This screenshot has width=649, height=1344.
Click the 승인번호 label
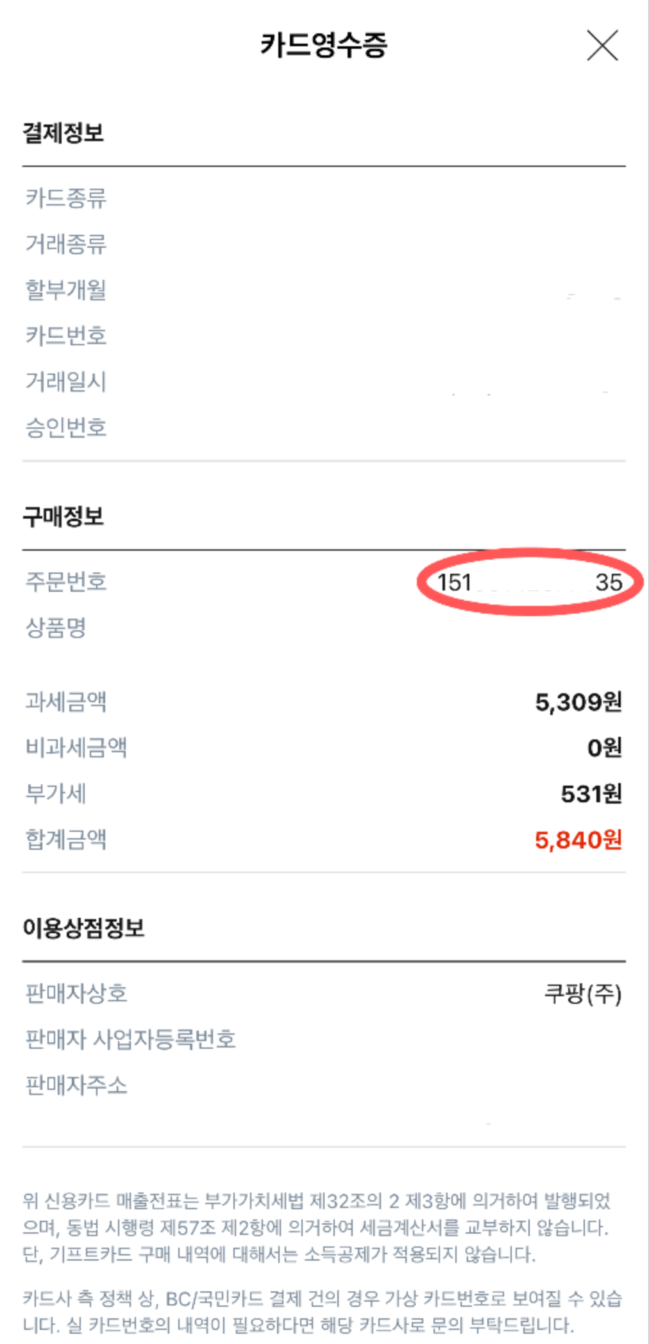[65, 427]
